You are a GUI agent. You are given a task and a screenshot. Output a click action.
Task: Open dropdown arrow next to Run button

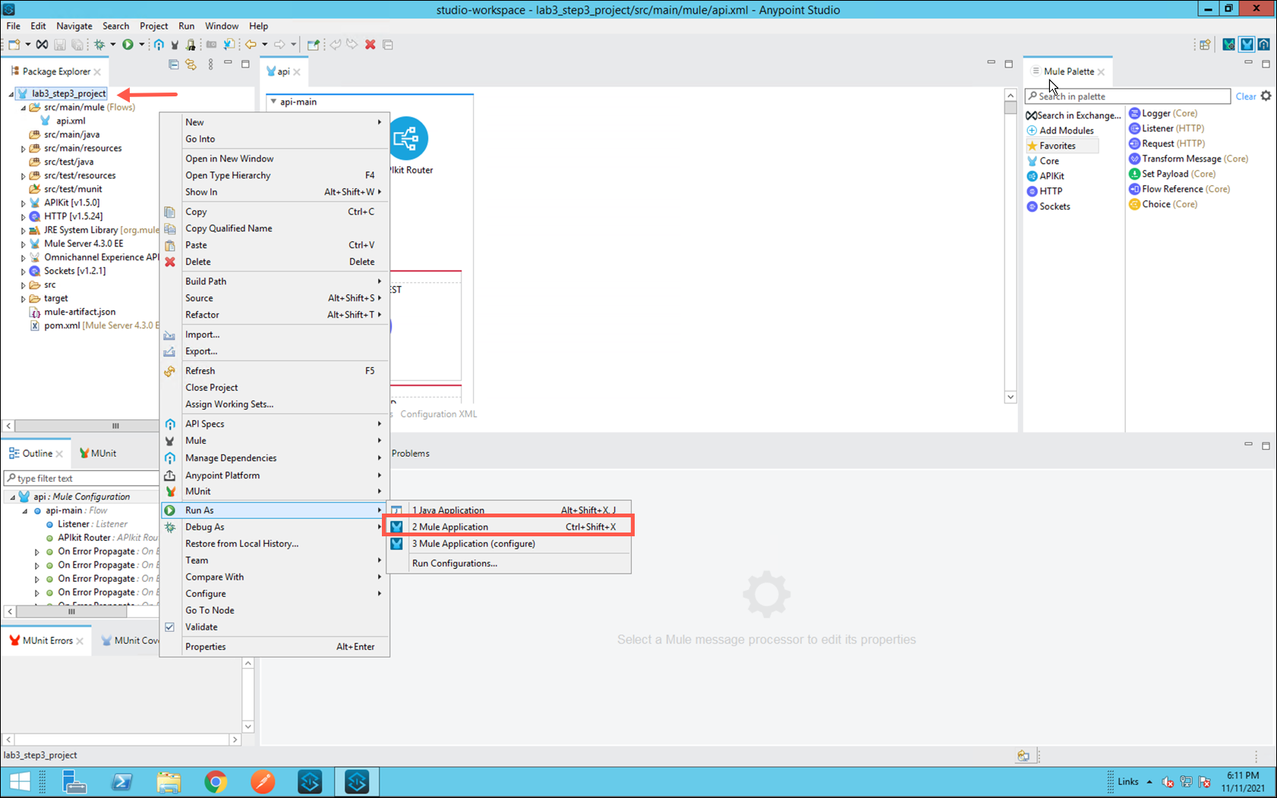tap(141, 45)
